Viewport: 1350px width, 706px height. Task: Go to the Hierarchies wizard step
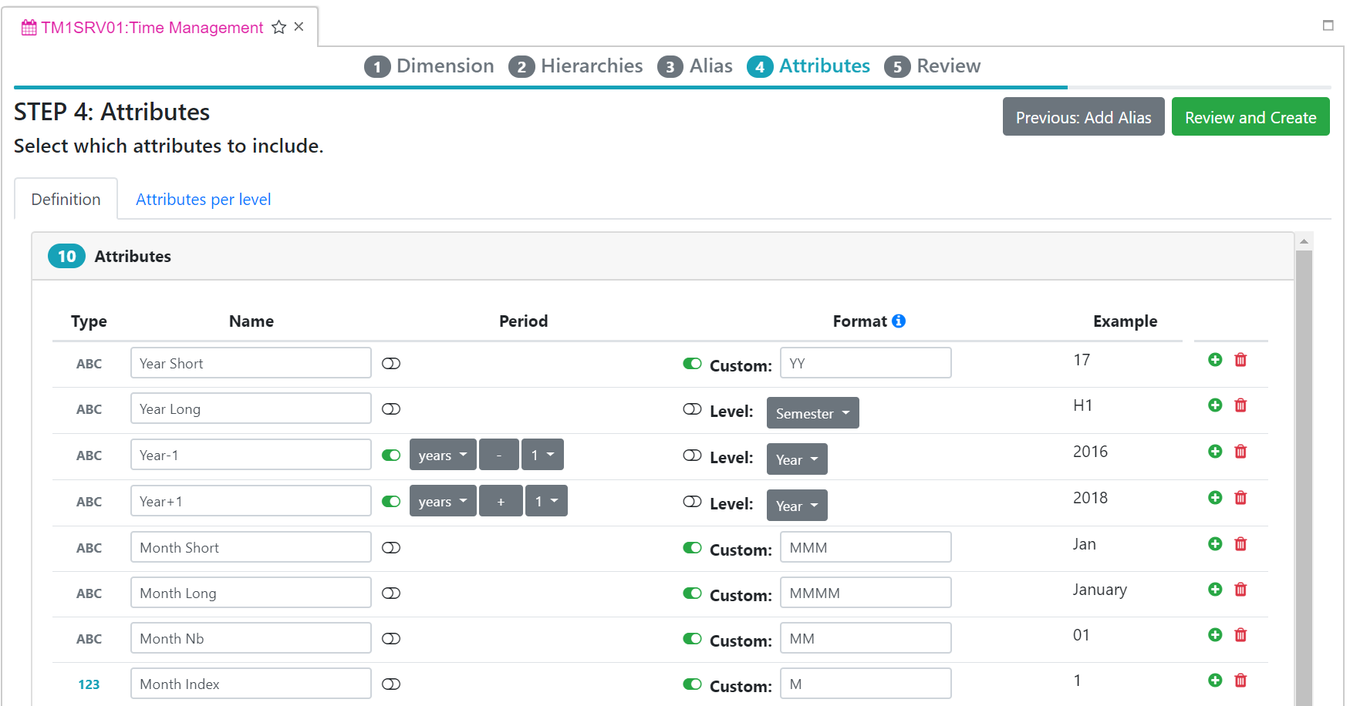(575, 66)
